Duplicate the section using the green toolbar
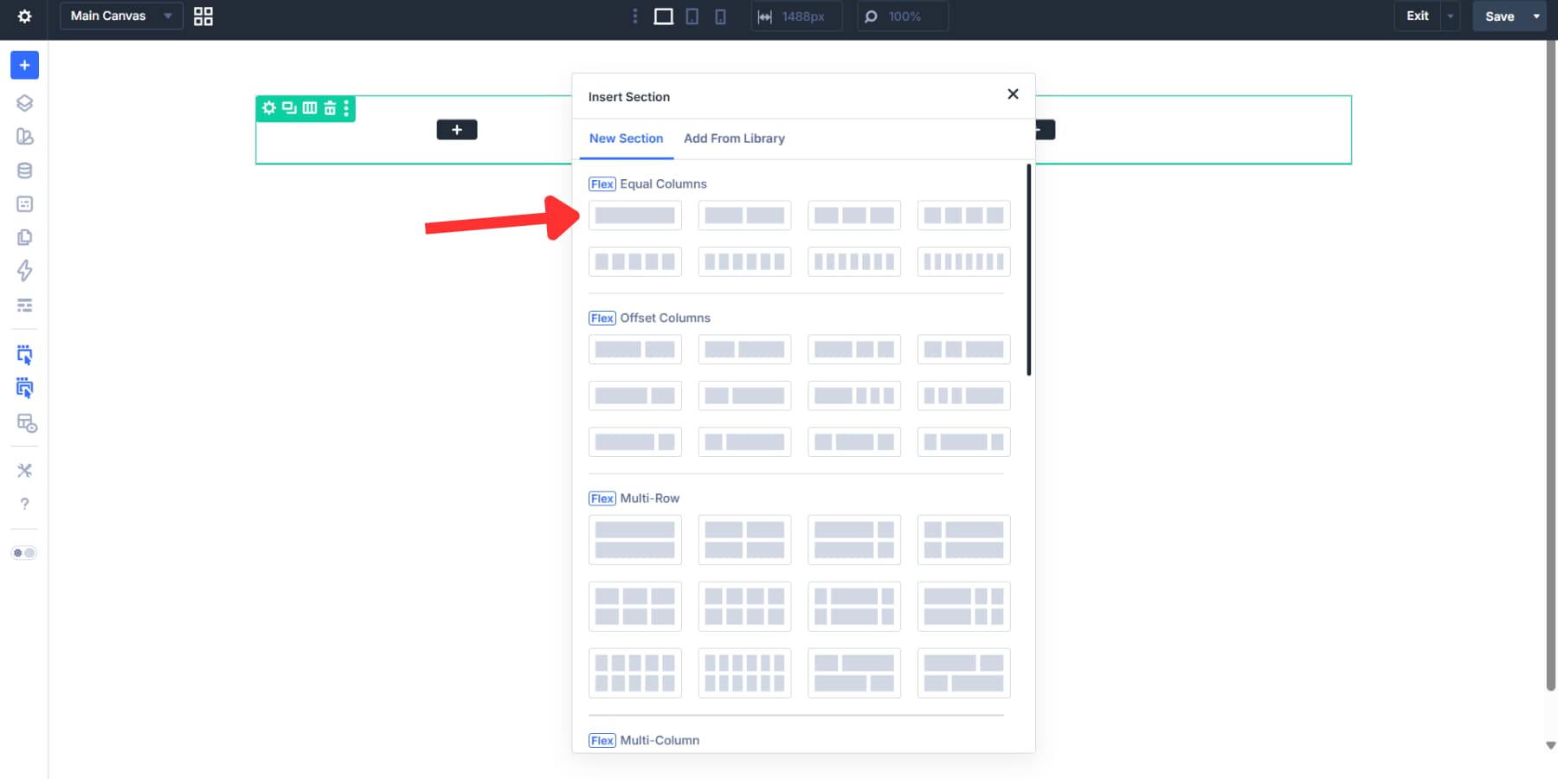 pyautogui.click(x=288, y=108)
